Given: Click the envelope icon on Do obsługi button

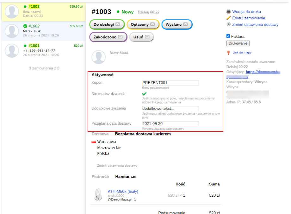Looking at the screenshot, I should [x=118, y=24].
